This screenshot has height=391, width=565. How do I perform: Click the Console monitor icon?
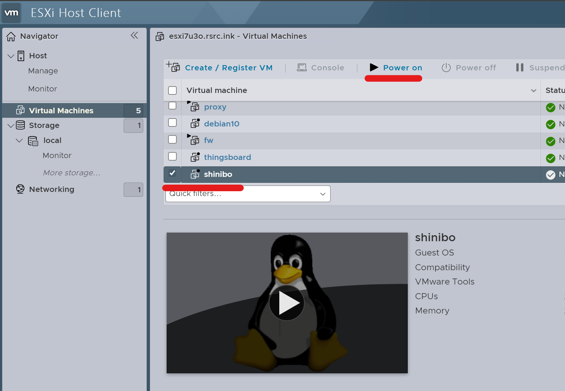(x=302, y=67)
